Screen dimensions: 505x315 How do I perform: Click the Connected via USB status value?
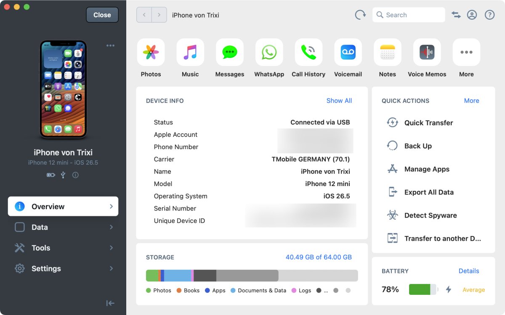click(320, 122)
